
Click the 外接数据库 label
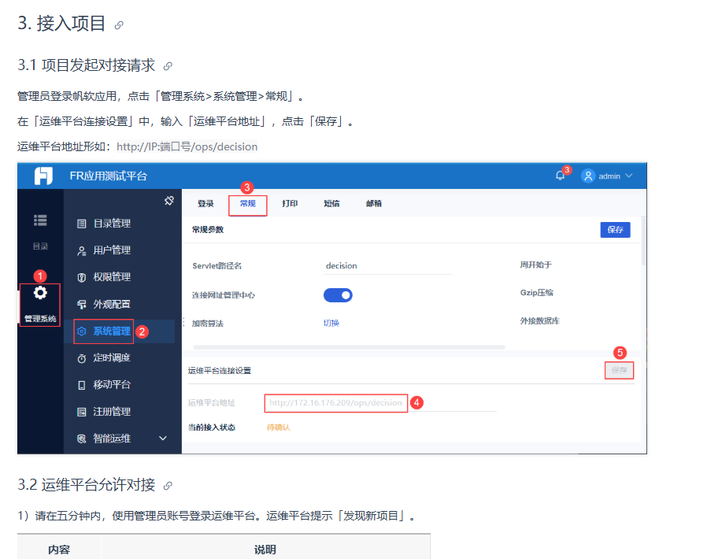point(540,321)
